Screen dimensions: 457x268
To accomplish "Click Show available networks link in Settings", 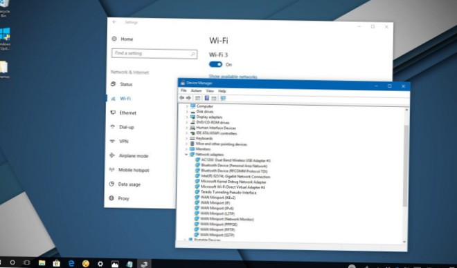I will [x=233, y=77].
